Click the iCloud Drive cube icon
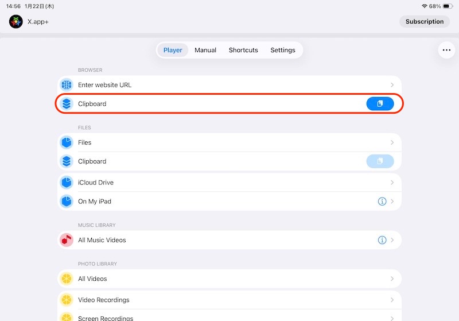 pyautogui.click(x=67, y=183)
